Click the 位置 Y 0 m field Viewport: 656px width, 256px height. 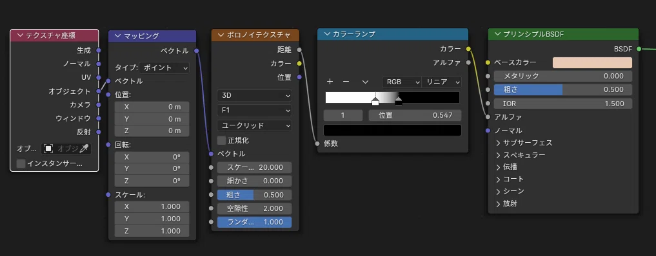click(x=152, y=119)
